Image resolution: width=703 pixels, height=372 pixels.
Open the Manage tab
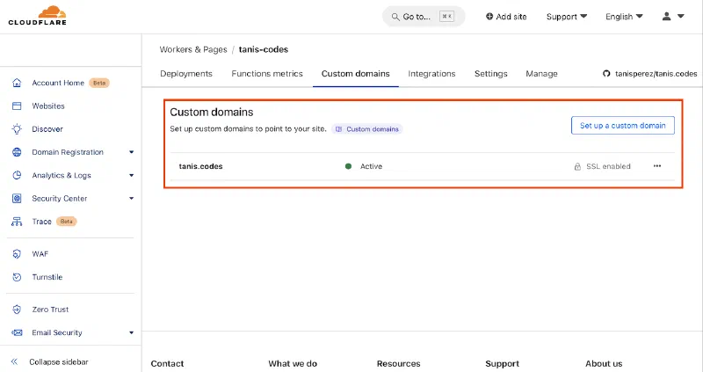pos(541,74)
